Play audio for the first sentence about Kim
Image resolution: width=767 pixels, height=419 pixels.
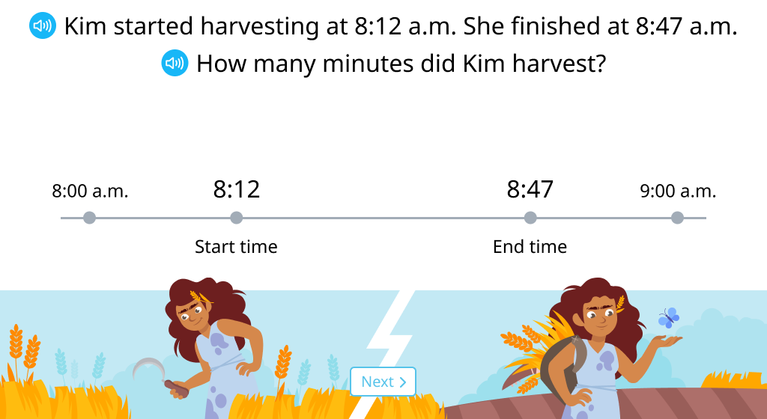pos(43,25)
